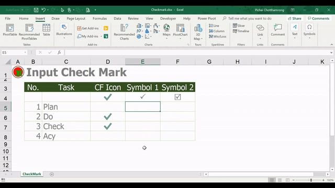The image size is (335, 188).
Task: Open the Comments pane button
Action: pyautogui.click(x=318, y=19)
